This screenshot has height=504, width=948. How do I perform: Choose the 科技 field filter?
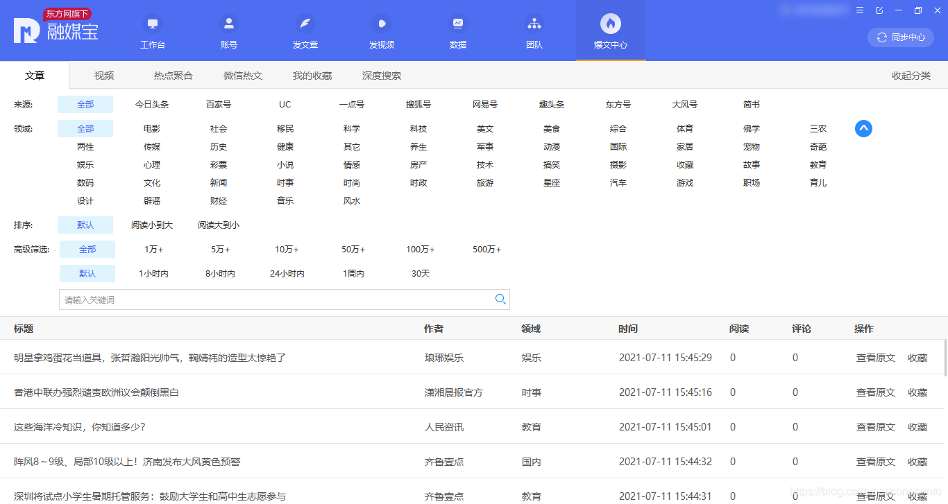coord(418,129)
